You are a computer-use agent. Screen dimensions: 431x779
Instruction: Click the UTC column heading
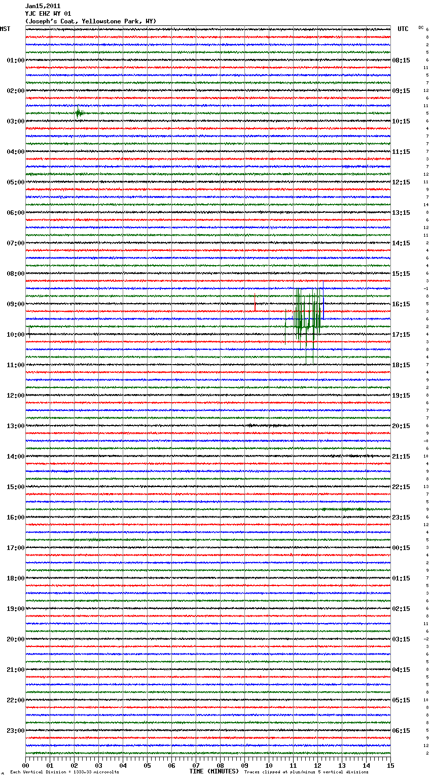pos(403,29)
